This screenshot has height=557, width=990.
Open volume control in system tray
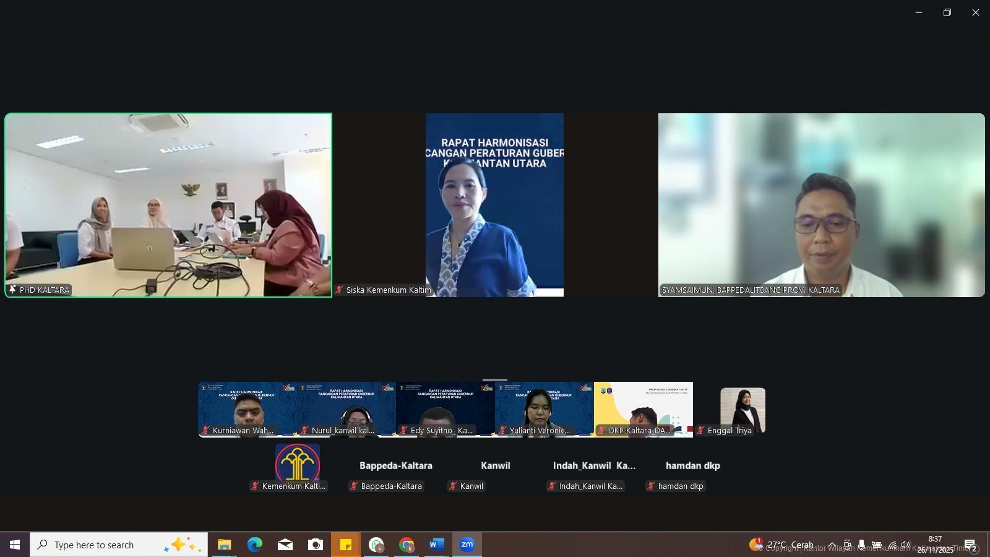pyautogui.click(x=906, y=545)
